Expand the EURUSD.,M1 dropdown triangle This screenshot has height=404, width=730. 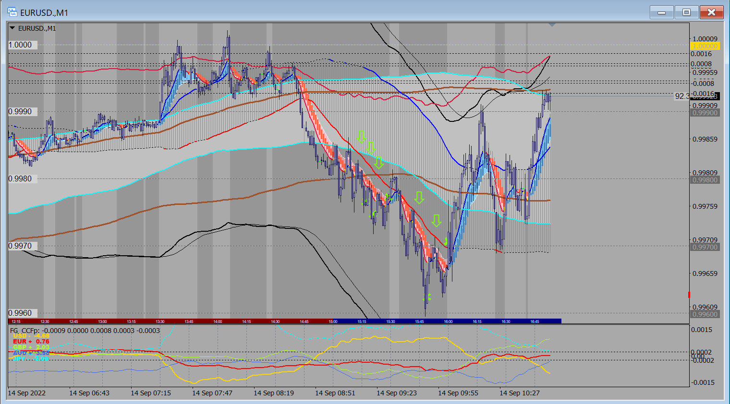(12, 28)
